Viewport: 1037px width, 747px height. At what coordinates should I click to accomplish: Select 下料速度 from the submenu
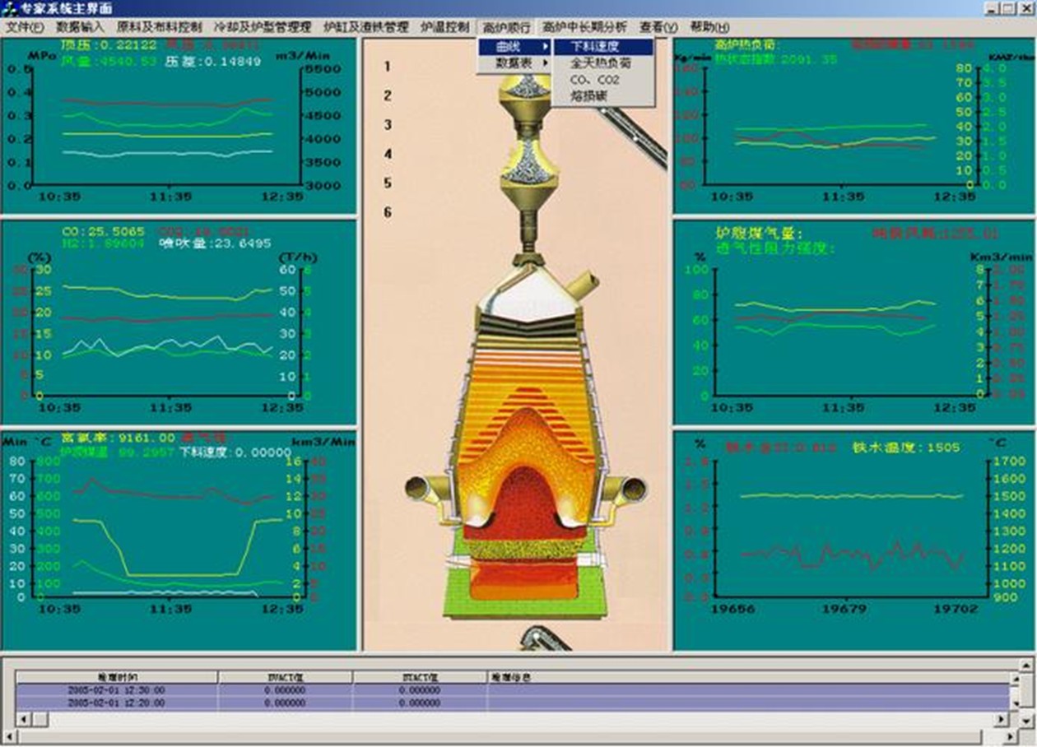click(x=603, y=47)
